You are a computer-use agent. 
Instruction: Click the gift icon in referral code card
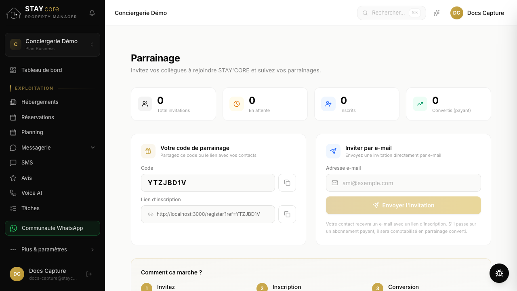[x=148, y=151]
